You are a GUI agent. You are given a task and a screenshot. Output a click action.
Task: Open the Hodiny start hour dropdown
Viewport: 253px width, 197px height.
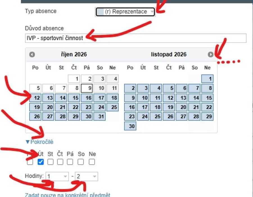tap(57, 176)
